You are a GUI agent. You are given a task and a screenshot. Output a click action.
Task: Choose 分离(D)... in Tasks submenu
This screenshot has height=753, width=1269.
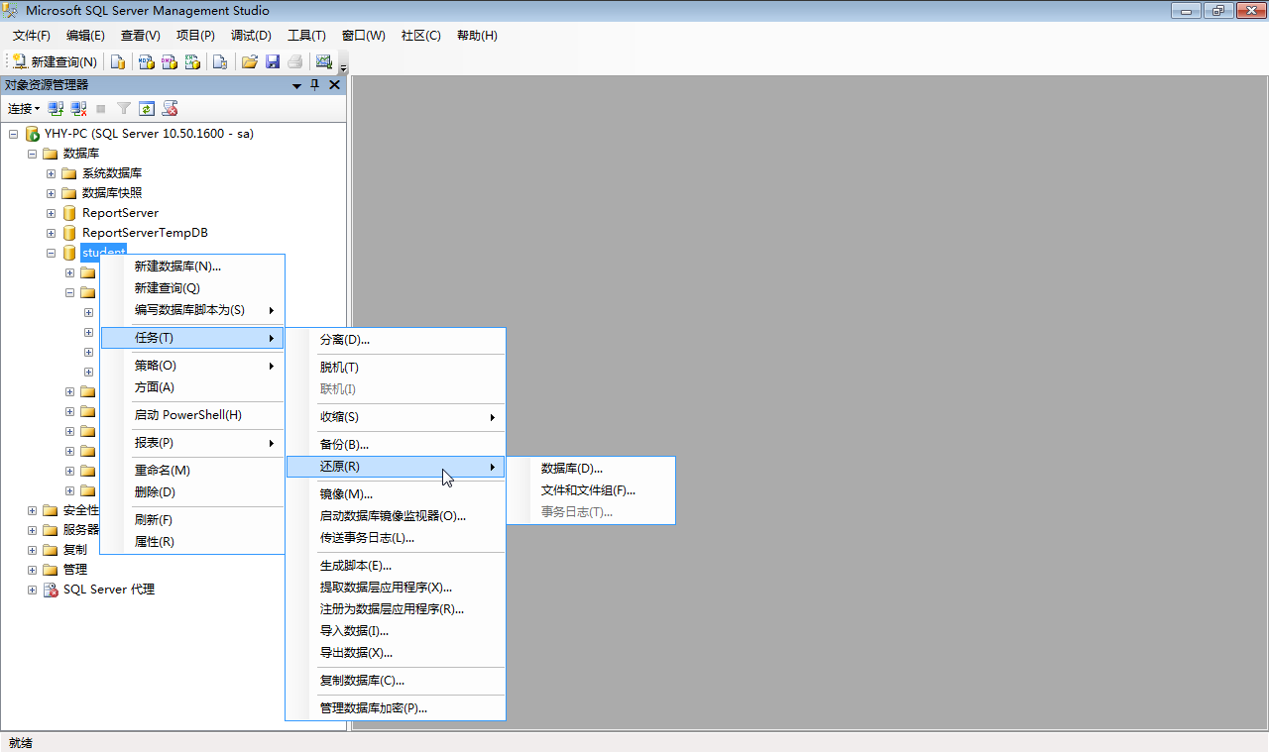pyautogui.click(x=397, y=339)
